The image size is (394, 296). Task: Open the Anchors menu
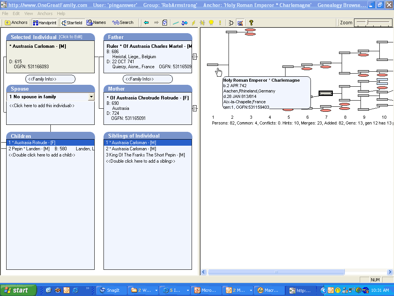tap(45, 13)
